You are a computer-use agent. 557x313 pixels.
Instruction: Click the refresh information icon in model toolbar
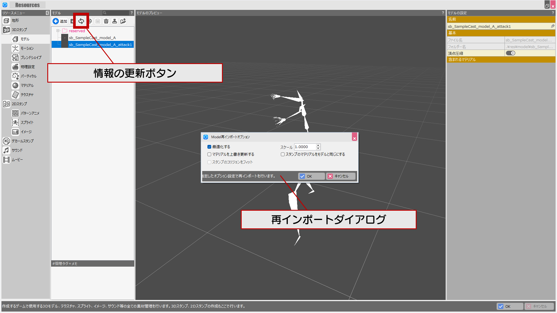[x=81, y=21]
